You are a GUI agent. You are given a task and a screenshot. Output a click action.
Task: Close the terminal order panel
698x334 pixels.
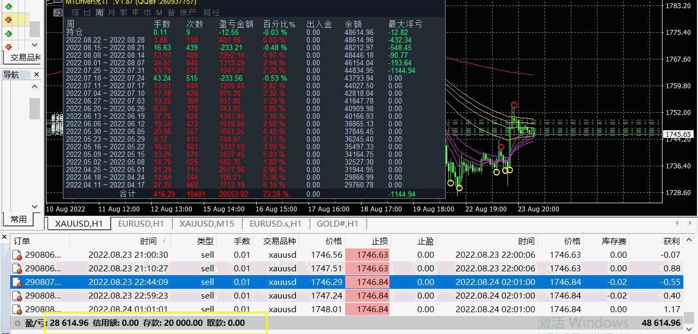(x=4, y=237)
